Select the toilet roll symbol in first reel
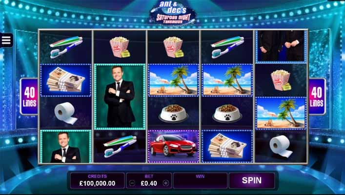 pyautogui.click(x=65, y=113)
